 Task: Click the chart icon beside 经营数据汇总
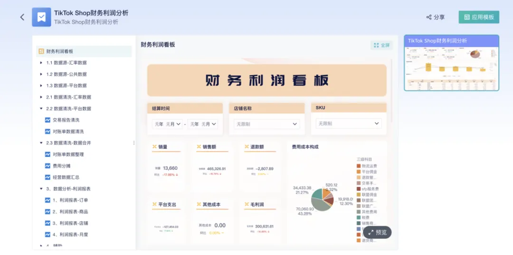47,177
